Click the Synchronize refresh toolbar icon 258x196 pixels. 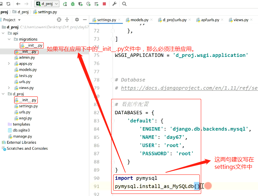click(x=8, y=4)
